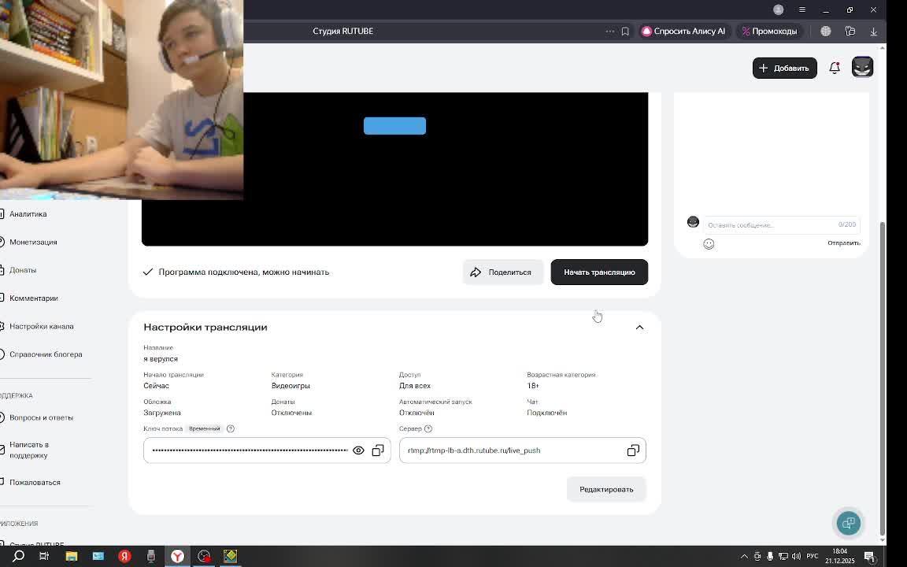Open the emoji picker in chat
This screenshot has height=567, width=907.
pos(709,243)
